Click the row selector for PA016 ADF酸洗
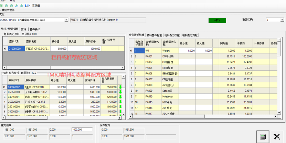The height and width of the screenshot is (143, 286). point(131,108)
